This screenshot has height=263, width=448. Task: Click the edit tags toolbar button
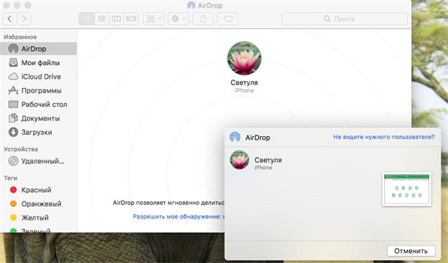tap(228, 19)
